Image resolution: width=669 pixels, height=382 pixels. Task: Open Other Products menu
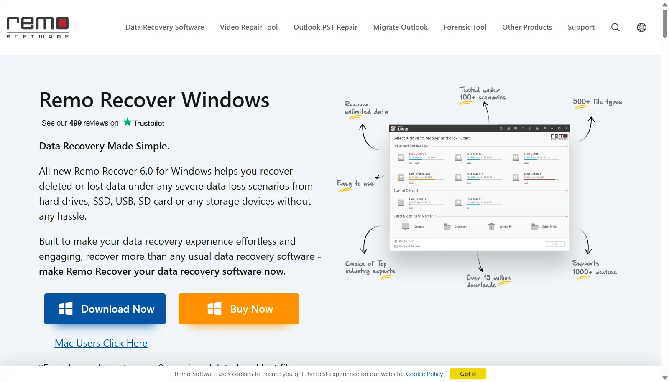coord(527,27)
